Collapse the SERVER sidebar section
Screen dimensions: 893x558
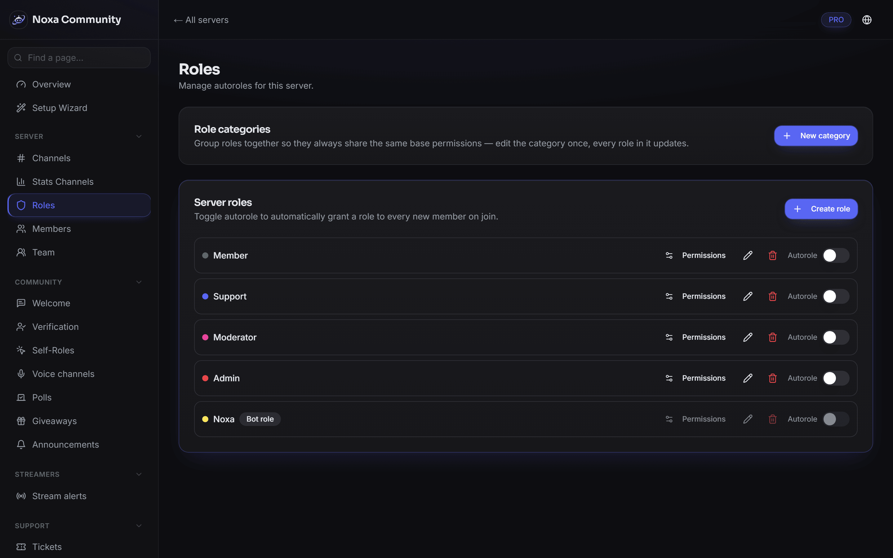tap(139, 136)
